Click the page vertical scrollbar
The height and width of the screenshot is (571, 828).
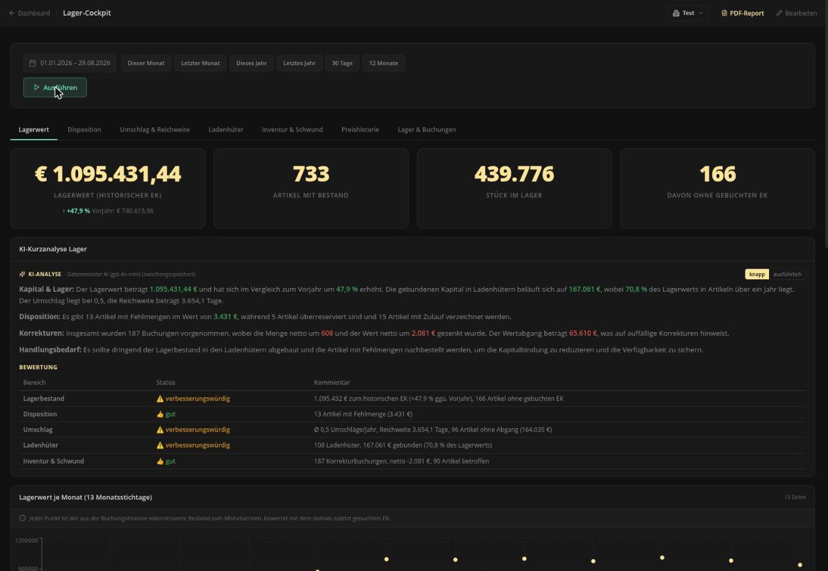point(826,124)
